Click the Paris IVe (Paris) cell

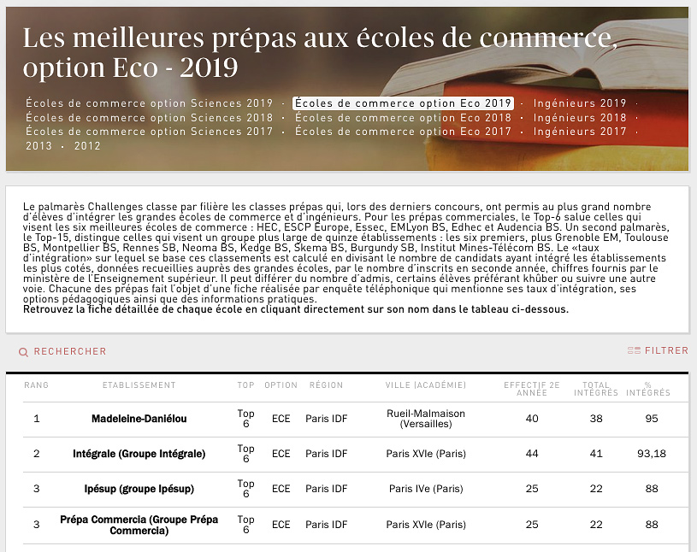click(426, 489)
